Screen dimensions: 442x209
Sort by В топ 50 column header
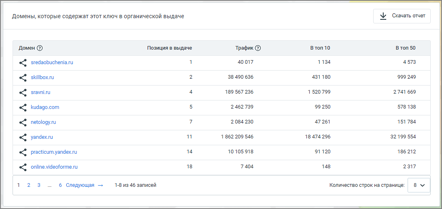pos(405,48)
